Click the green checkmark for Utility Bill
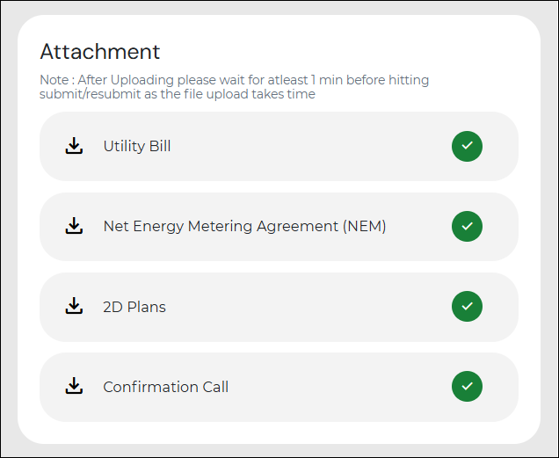Viewport: 559px width, 458px height. pyautogui.click(x=467, y=146)
